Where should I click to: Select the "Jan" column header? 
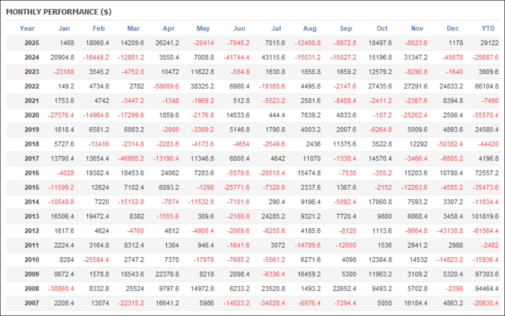point(64,28)
